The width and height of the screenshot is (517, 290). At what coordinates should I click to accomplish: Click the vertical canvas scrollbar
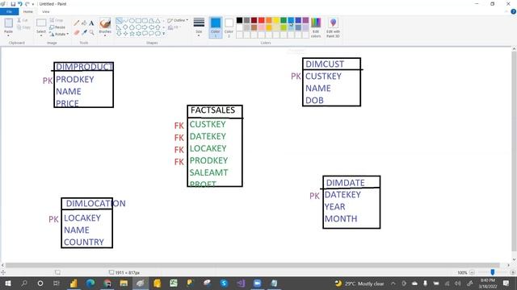(514, 151)
